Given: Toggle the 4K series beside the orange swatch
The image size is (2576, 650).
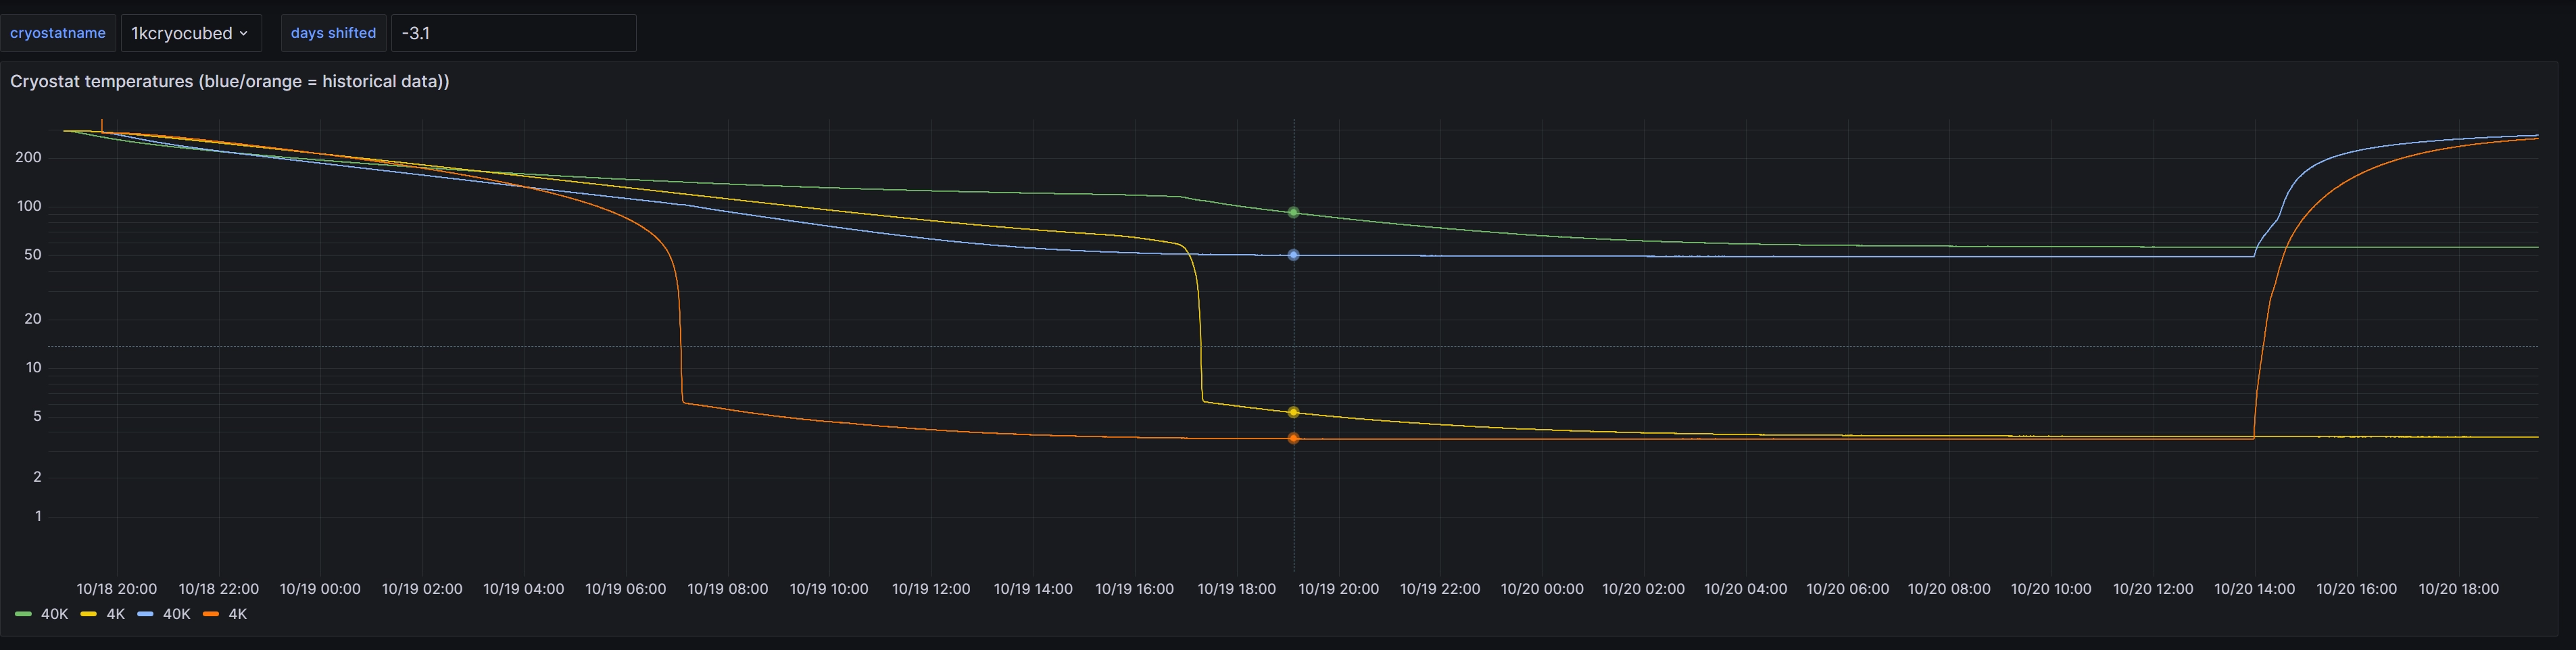Looking at the screenshot, I should click(237, 614).
